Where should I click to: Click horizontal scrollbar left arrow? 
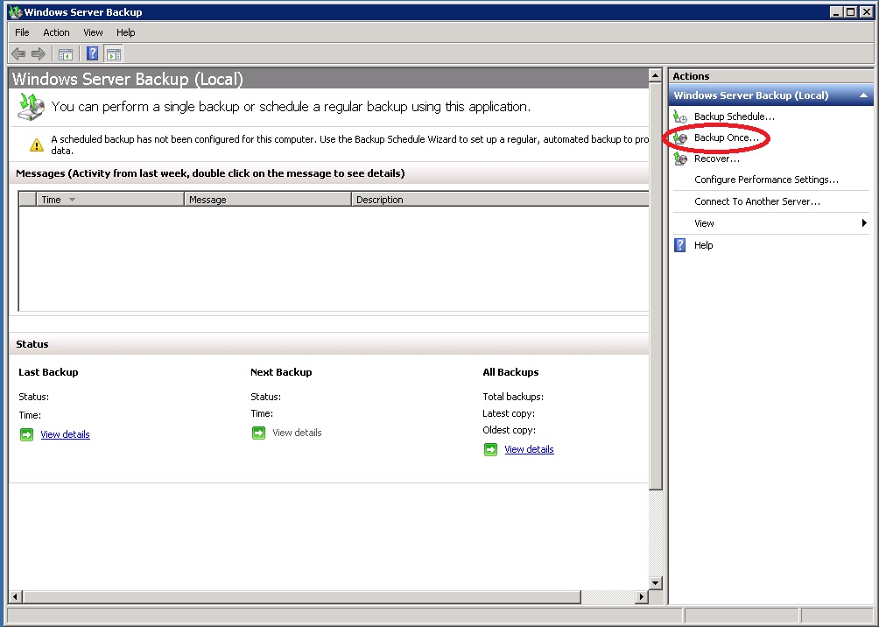15,596
